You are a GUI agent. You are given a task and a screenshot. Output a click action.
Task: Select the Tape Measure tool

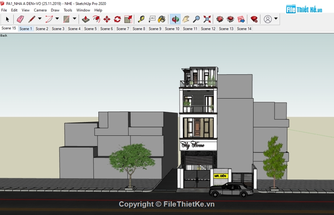coord(141,19)
